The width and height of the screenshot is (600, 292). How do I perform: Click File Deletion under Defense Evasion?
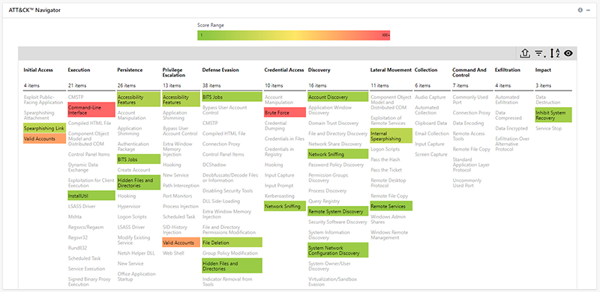(x=232, y=243)
